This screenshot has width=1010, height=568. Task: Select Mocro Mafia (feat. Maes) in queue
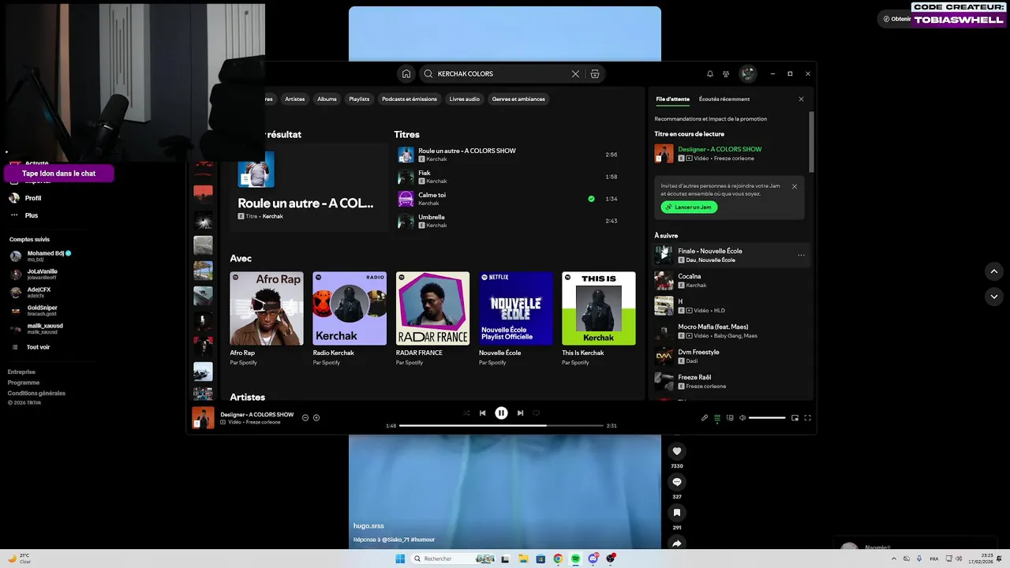(730, 331)
